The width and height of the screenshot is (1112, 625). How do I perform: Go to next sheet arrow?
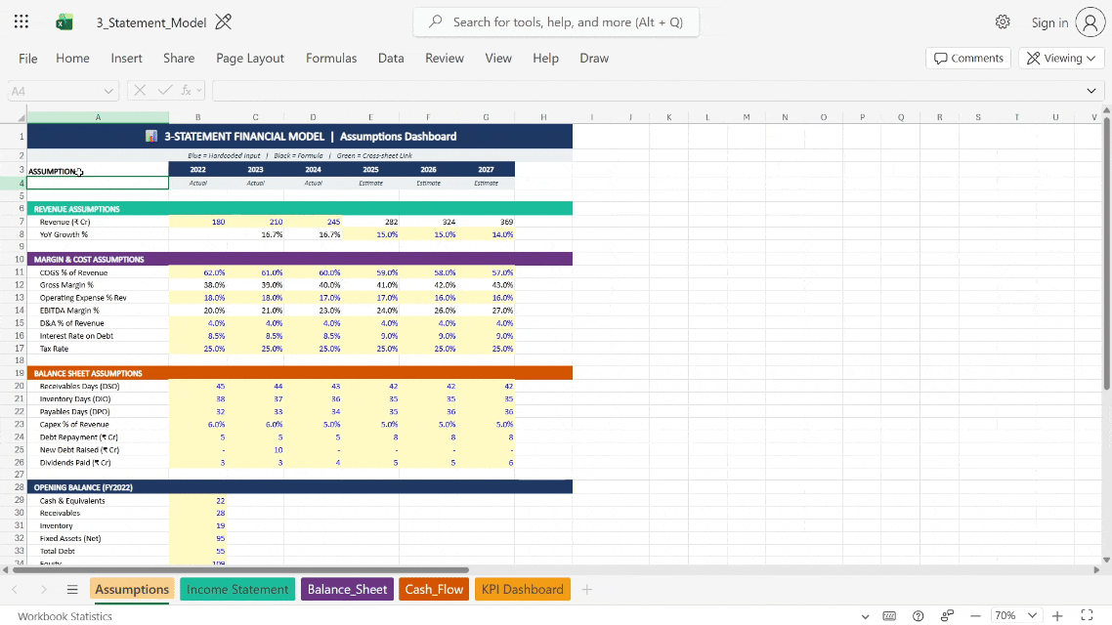coord(44,590)
